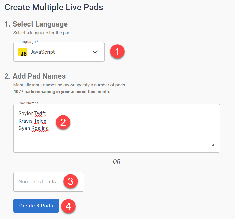Click the Number of pads input field
The height and width of the screenshot is (219, 235).
click(x=37, y=182)
